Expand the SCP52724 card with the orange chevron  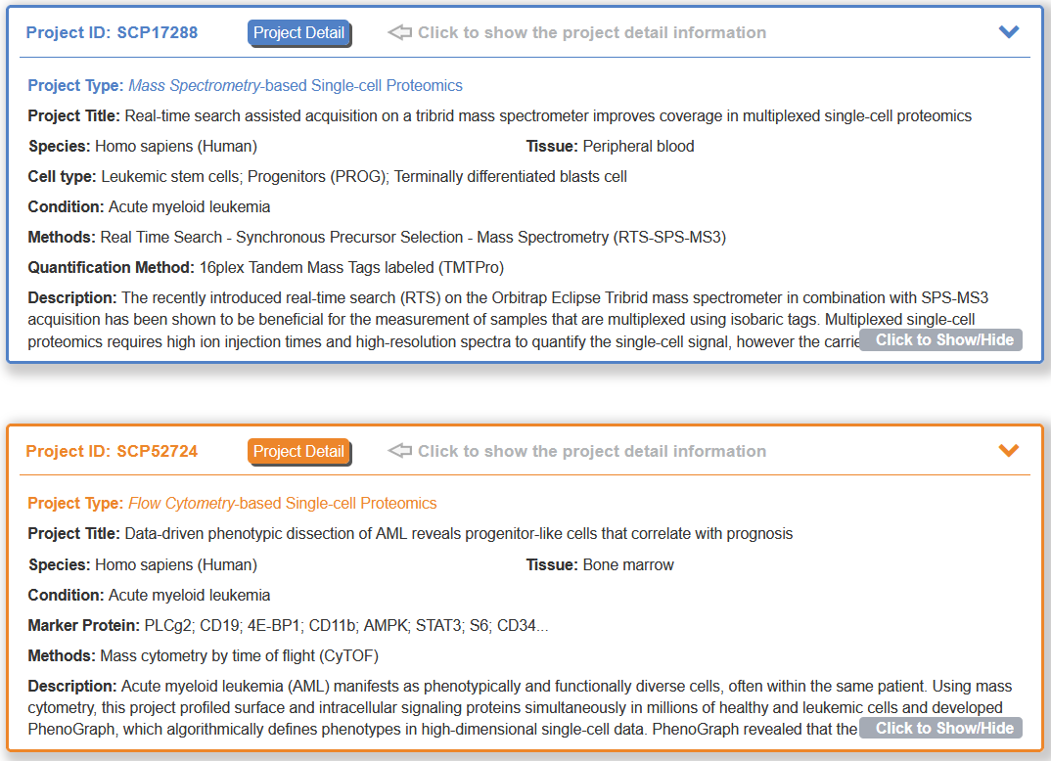point(1009,451)
